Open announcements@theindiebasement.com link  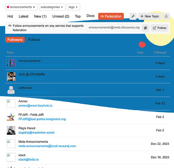pyautogui.click(x=46, y=65)
